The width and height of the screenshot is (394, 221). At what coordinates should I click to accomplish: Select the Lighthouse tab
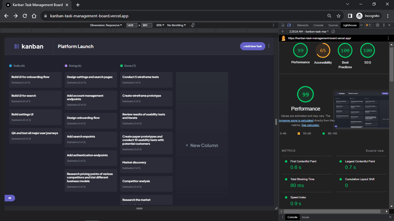350,25
